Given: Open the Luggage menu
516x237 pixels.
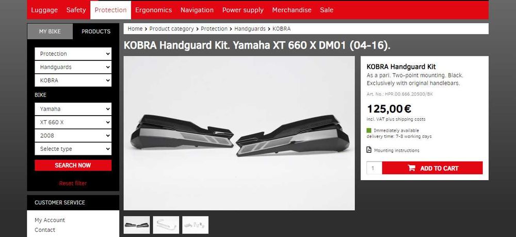Looking at the screenshot, I should (44, 10).
